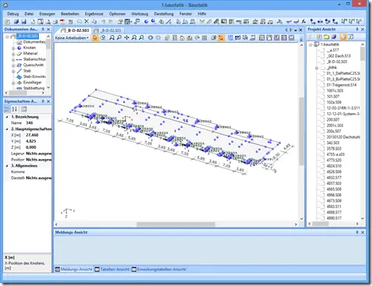Click the Undo arrow icon
This screenshot has width=372, height=286.
(x=104, y=22)
